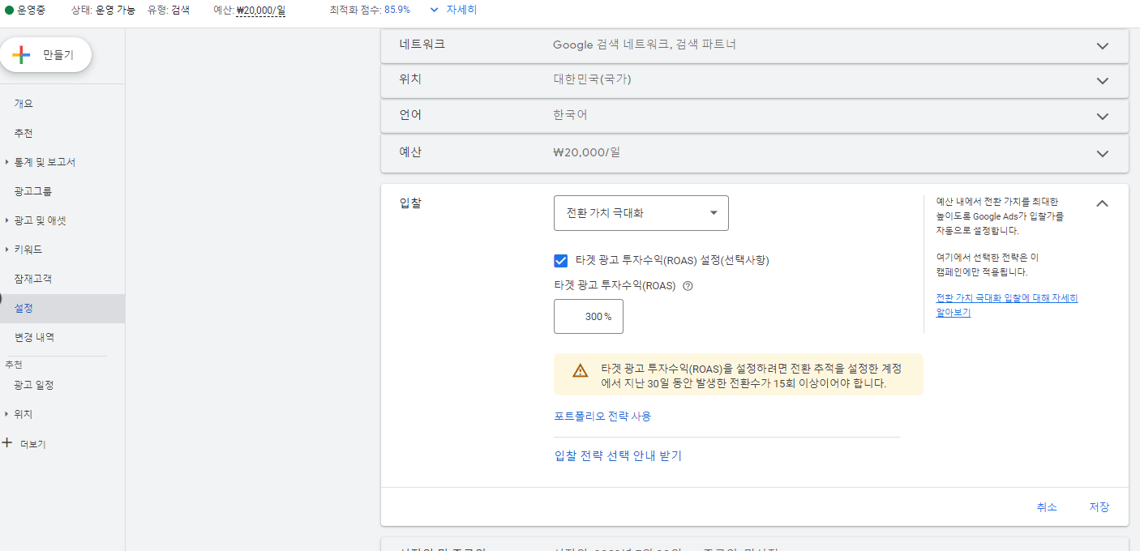This screenshot has width=1140, height=551.
Task: Open the ROAS help question mark icon
Action: pyautogui.click(x=687, y=285)
